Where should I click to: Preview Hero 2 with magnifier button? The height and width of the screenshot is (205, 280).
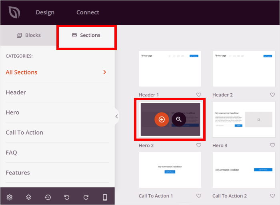179,119
